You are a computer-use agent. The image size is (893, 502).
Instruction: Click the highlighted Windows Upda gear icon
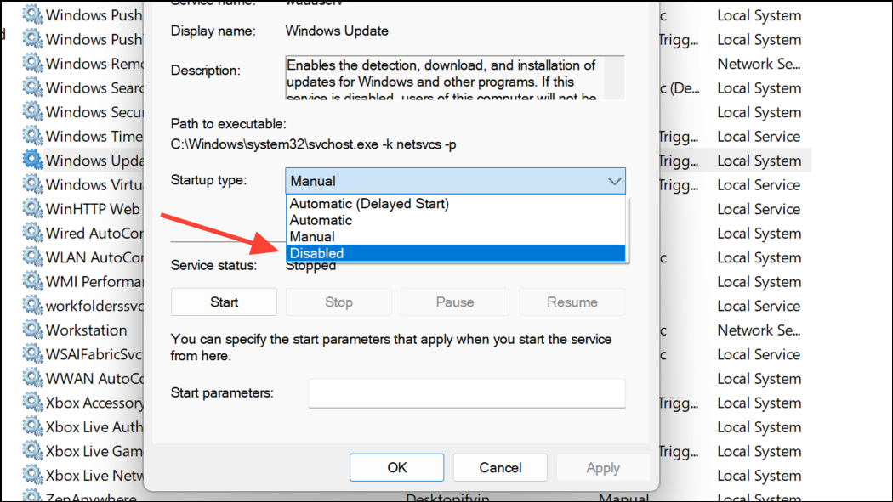[32, 161]
